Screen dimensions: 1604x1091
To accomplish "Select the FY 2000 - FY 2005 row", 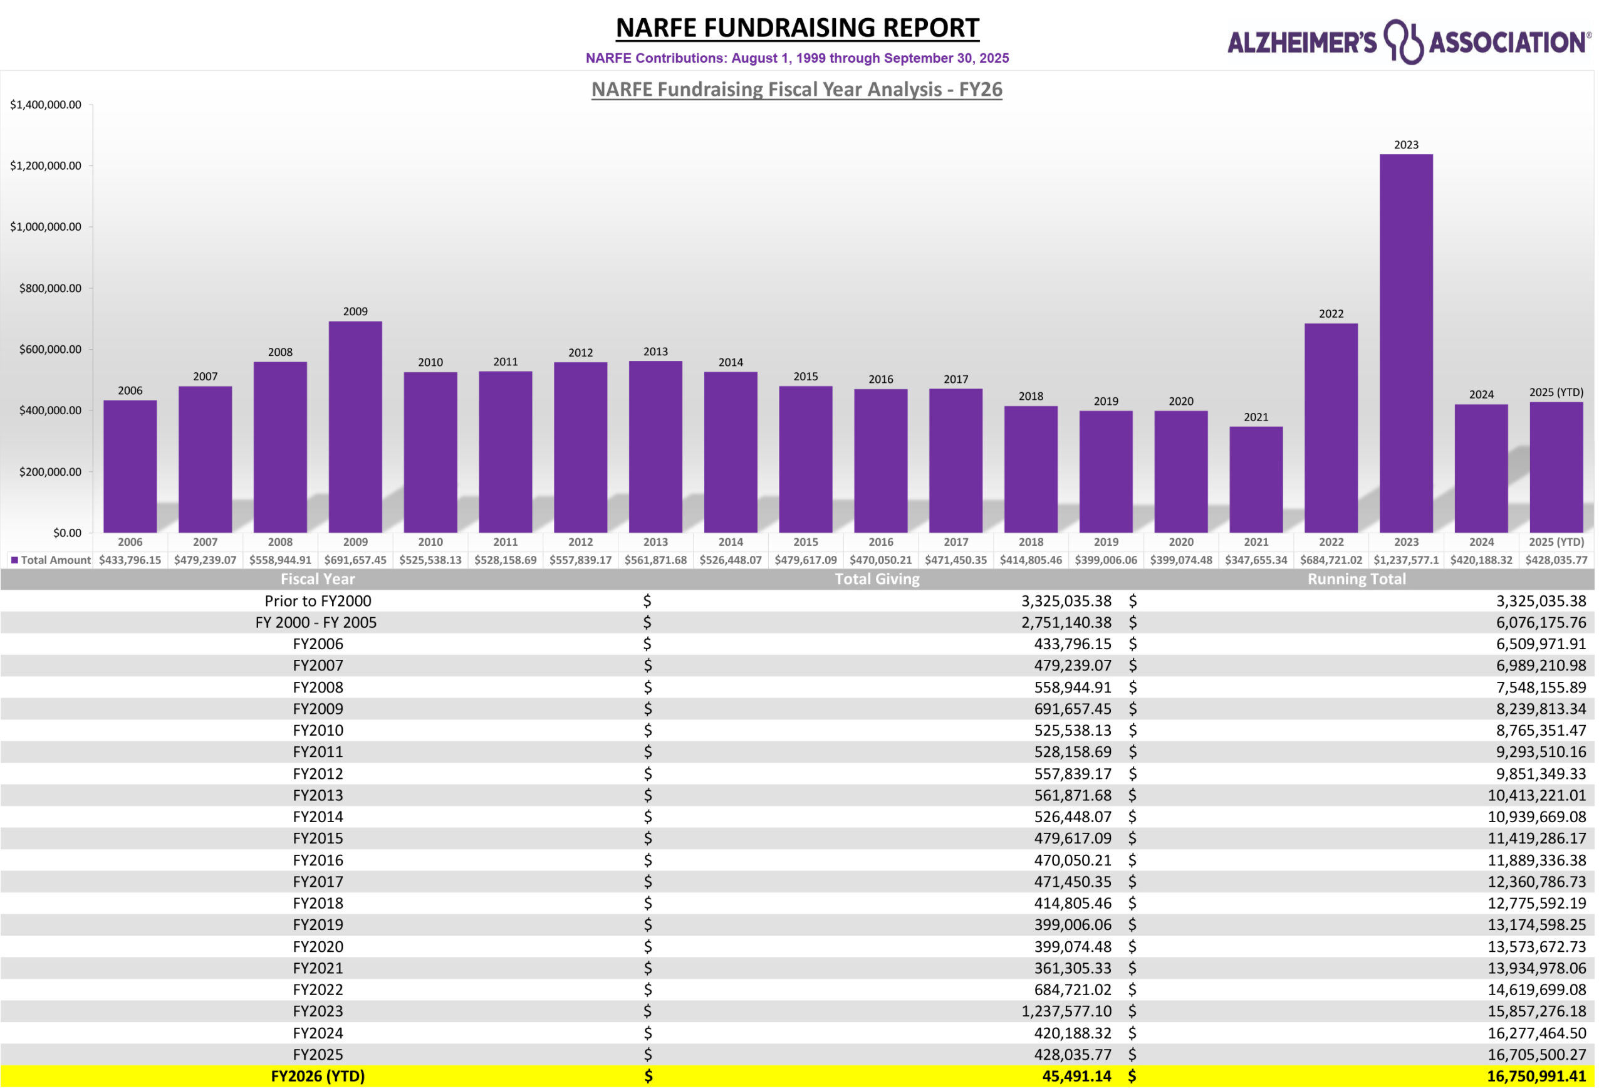I will (x=316, y=622).
